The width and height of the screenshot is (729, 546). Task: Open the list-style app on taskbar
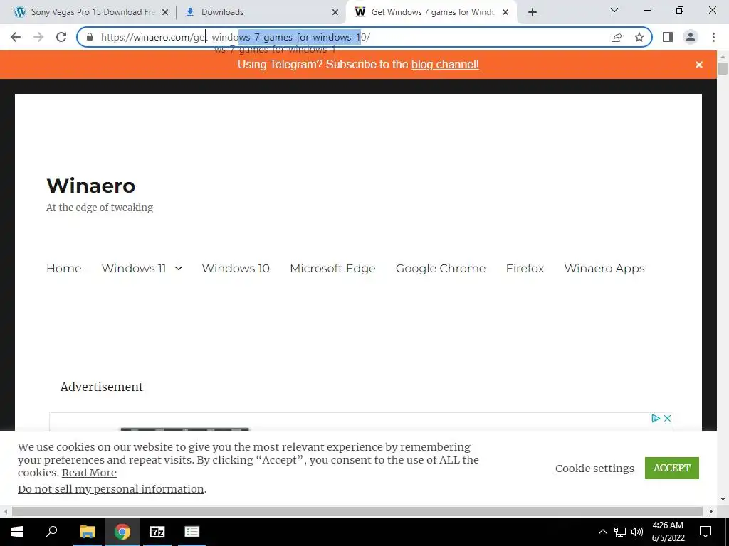point(192,532)
